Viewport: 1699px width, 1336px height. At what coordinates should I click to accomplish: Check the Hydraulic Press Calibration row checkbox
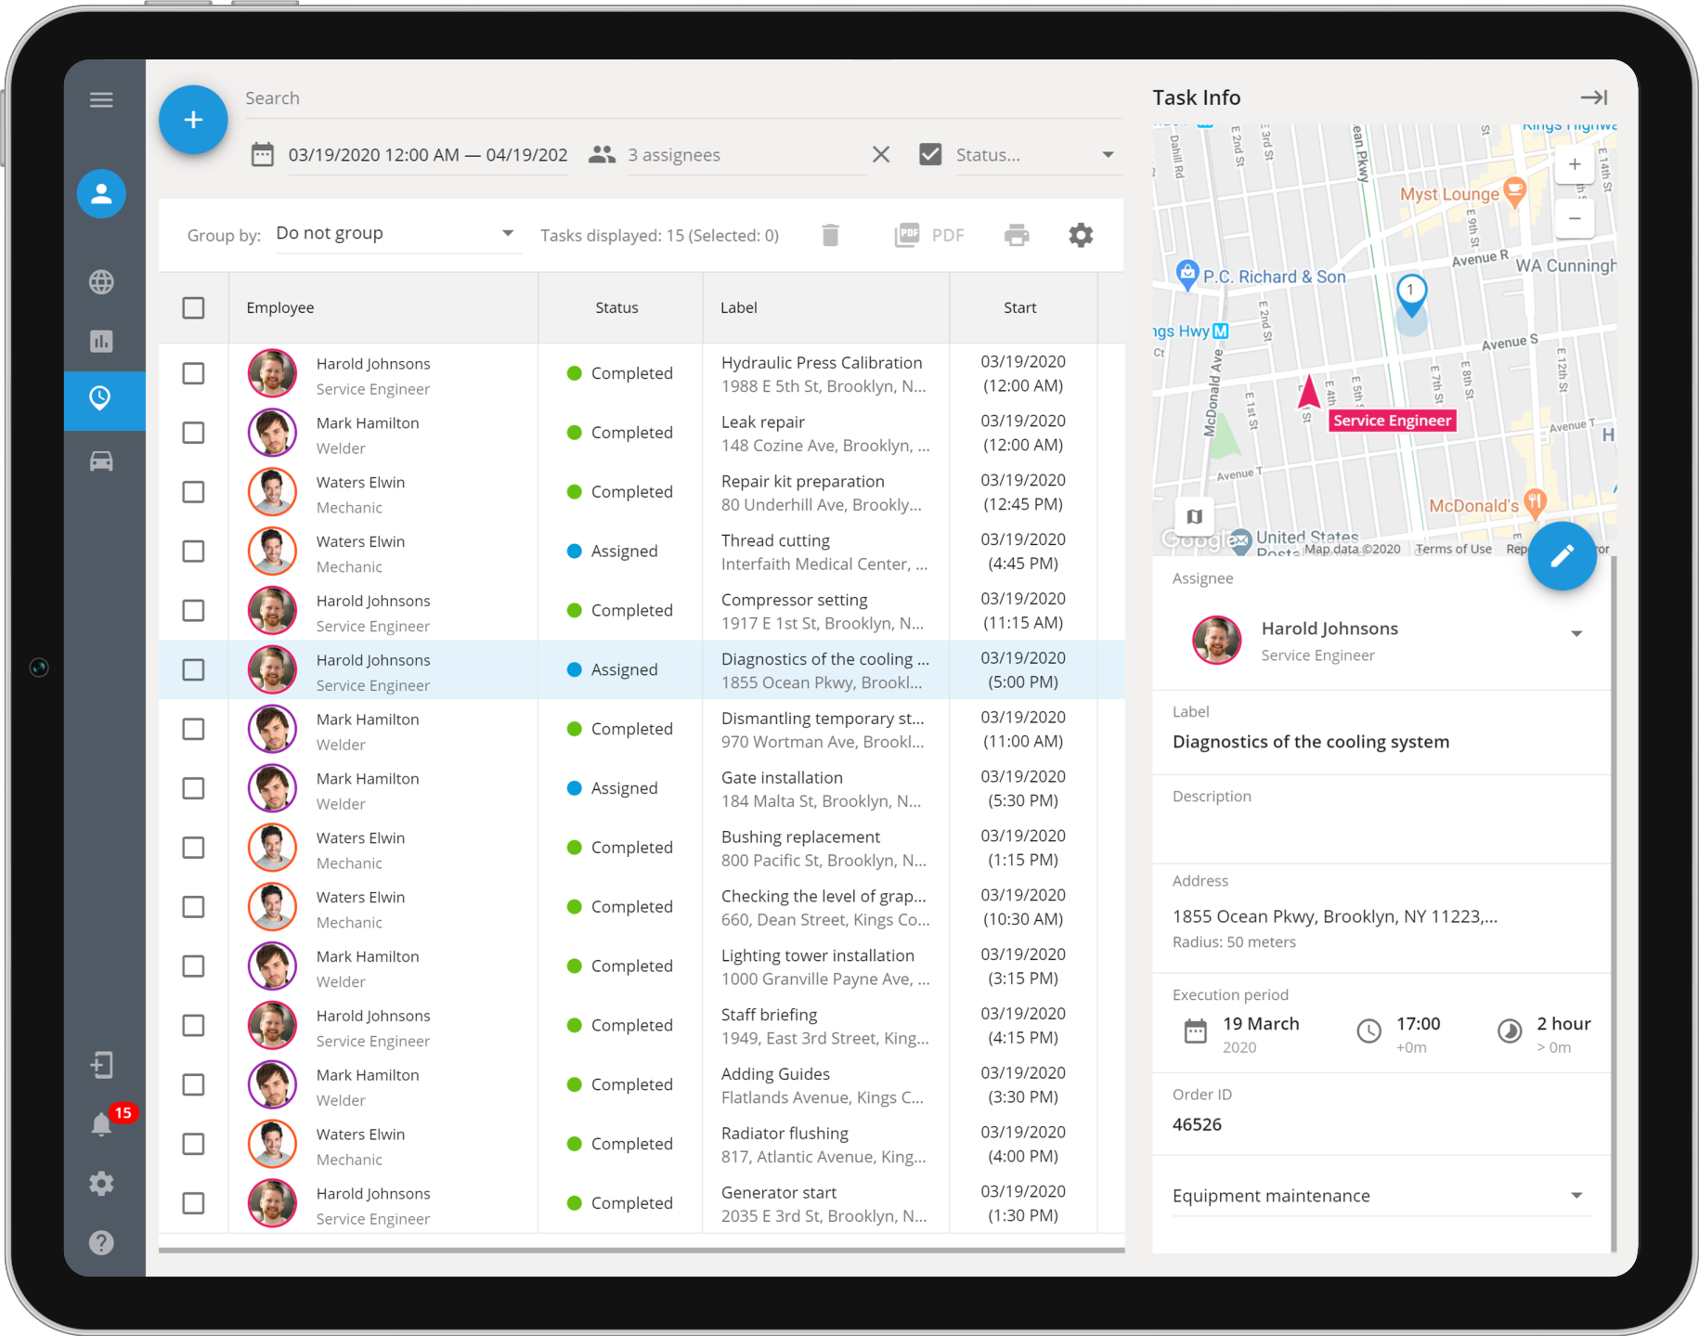(x=193, y=374)
